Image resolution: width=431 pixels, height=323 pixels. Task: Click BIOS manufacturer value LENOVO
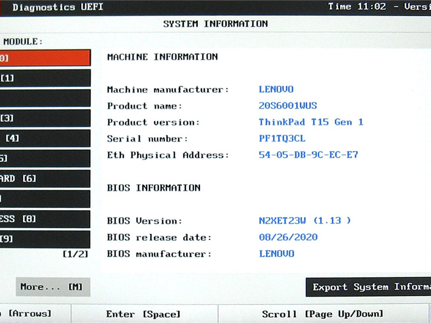pos(276,254)
